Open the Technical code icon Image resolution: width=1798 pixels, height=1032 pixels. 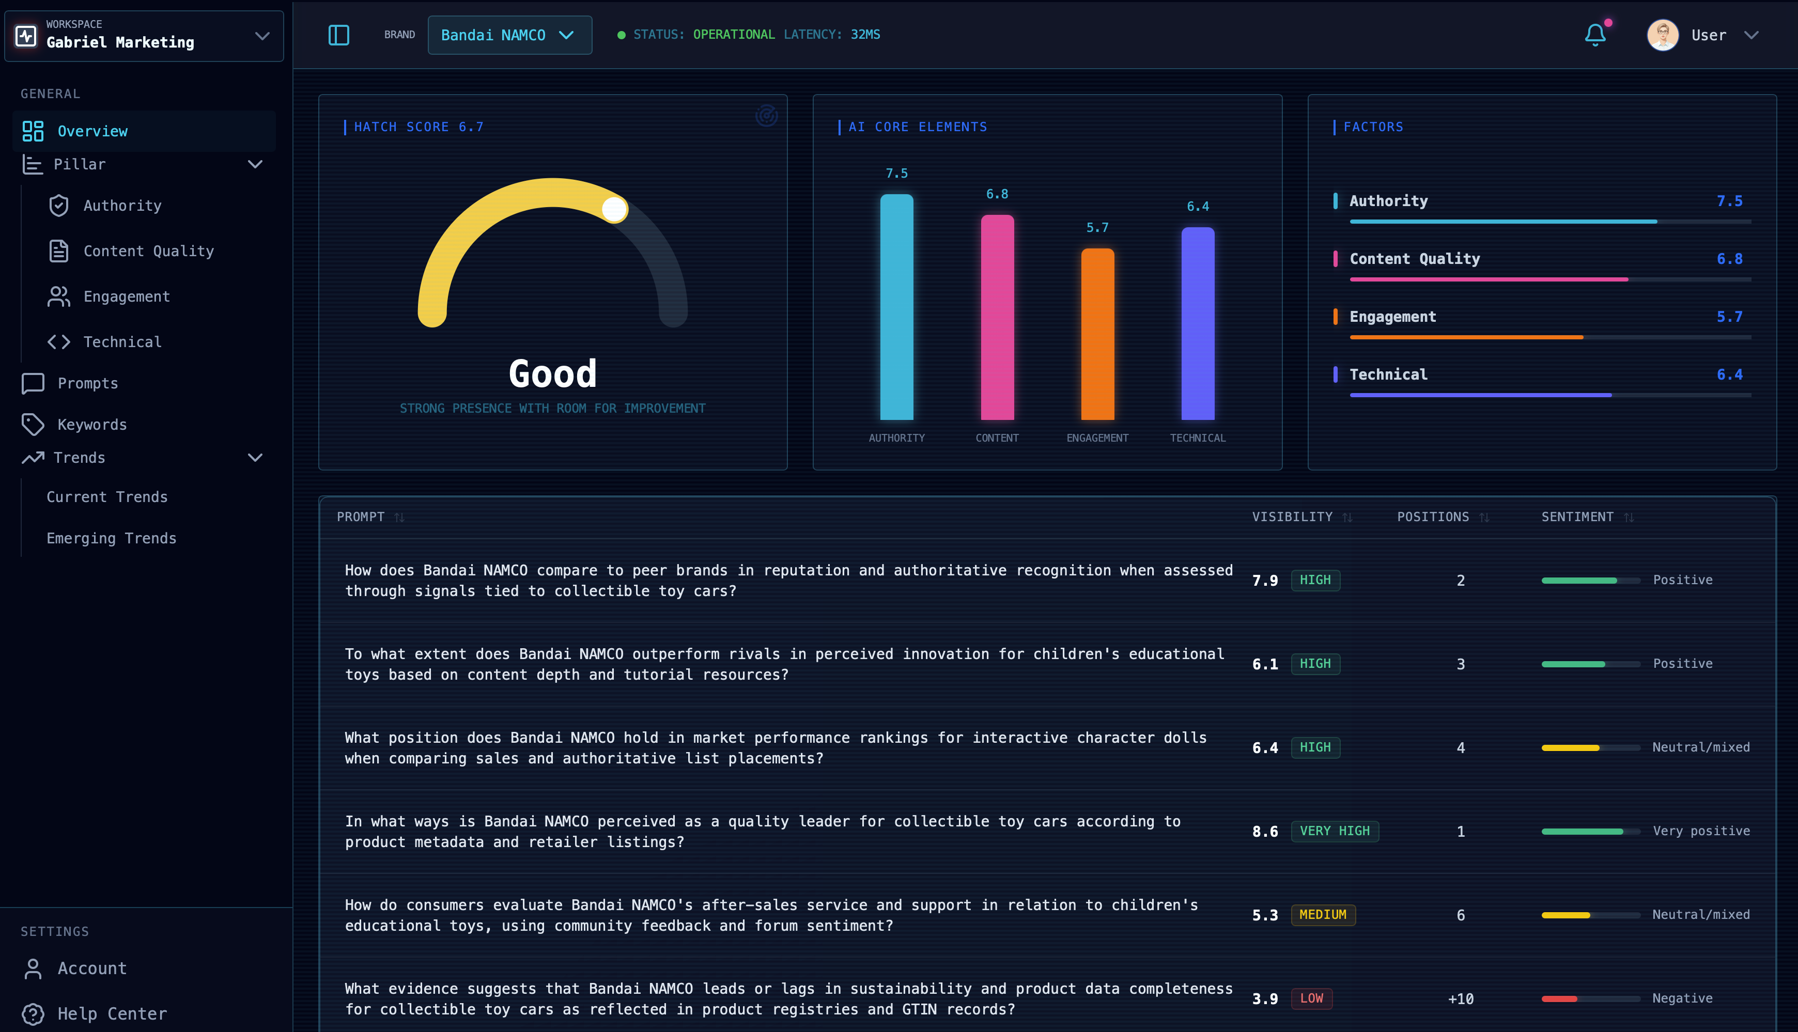(59, 341)
